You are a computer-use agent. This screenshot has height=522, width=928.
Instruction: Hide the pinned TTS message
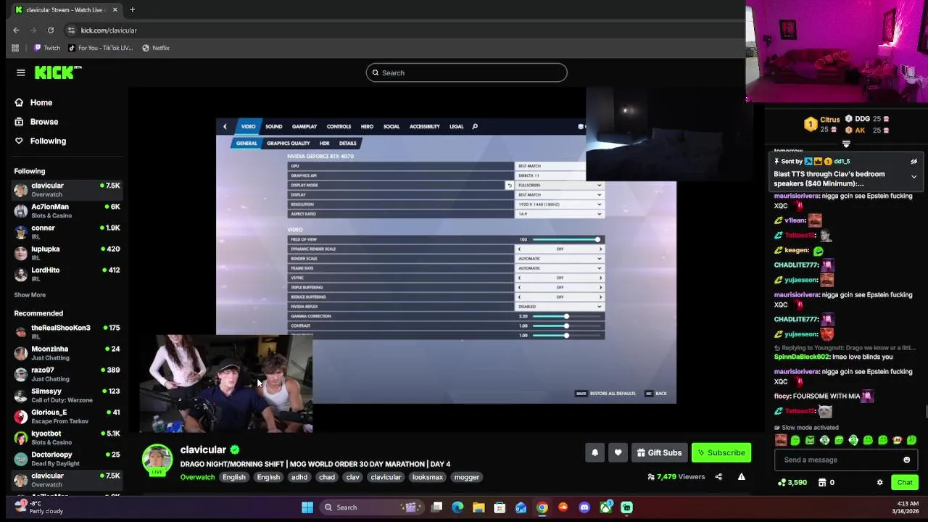coord(913,162)
